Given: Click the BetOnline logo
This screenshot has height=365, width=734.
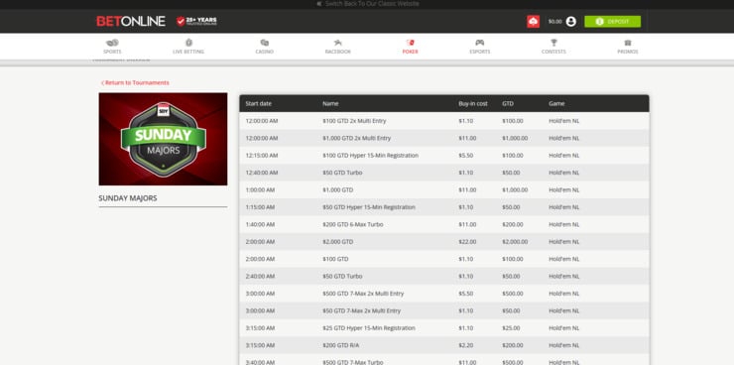Looking at the screenshot, I should (x=131, y=21).
